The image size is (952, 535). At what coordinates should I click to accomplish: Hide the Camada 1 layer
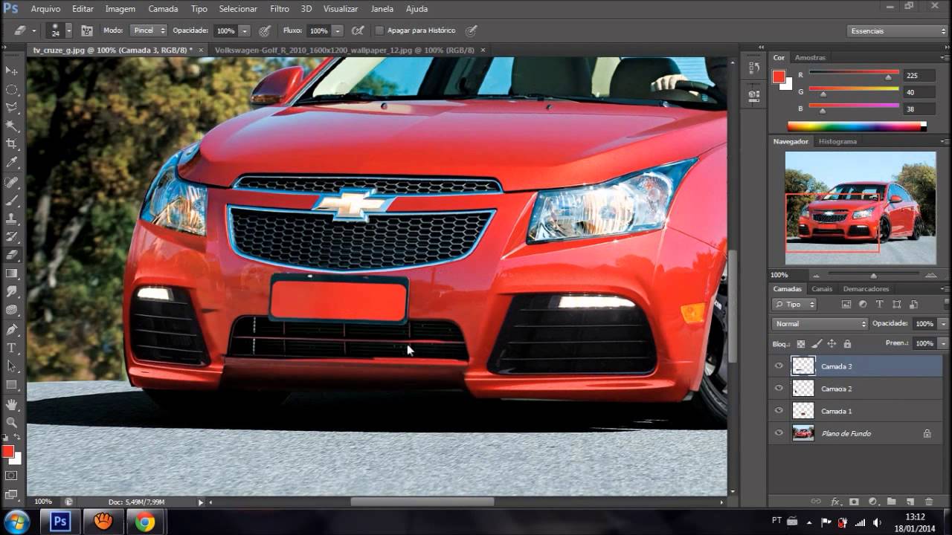click(779, 410)
